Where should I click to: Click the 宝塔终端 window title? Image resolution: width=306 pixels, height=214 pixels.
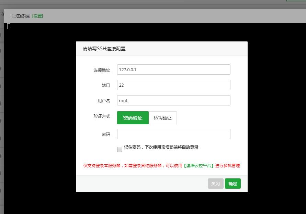click(x=20, y=16)
